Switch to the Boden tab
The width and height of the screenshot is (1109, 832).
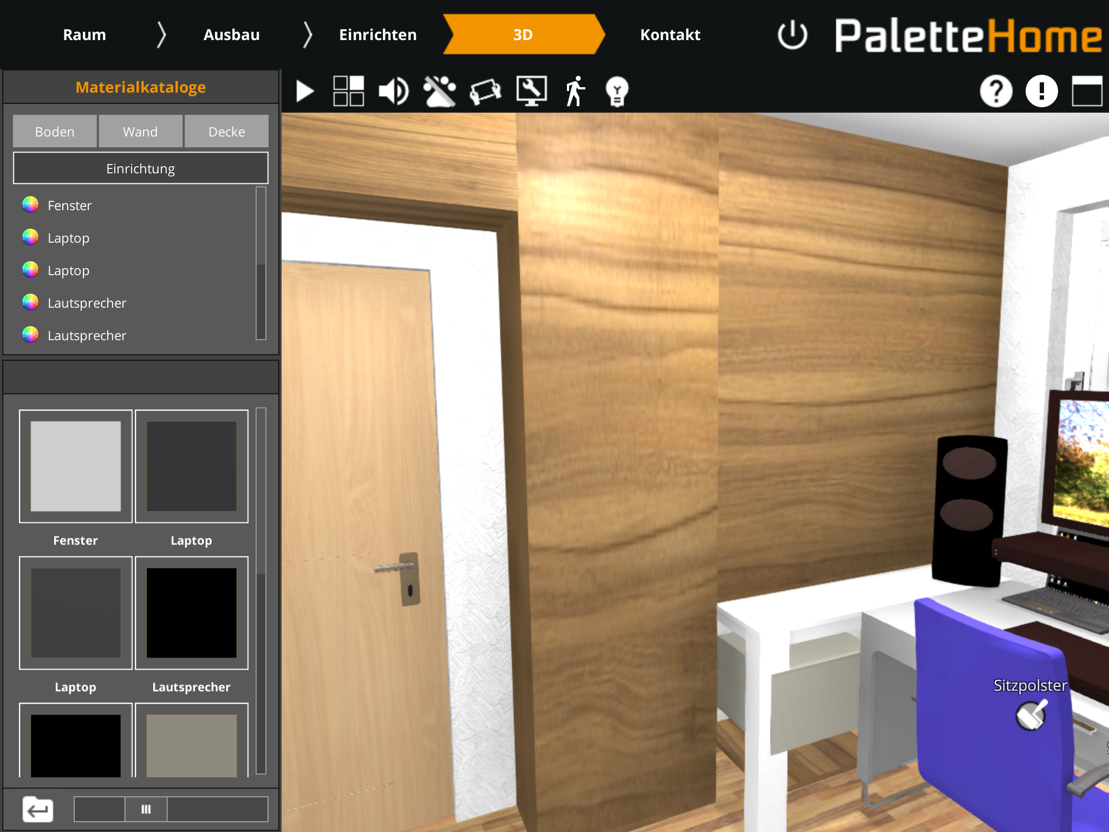point(55,132)
